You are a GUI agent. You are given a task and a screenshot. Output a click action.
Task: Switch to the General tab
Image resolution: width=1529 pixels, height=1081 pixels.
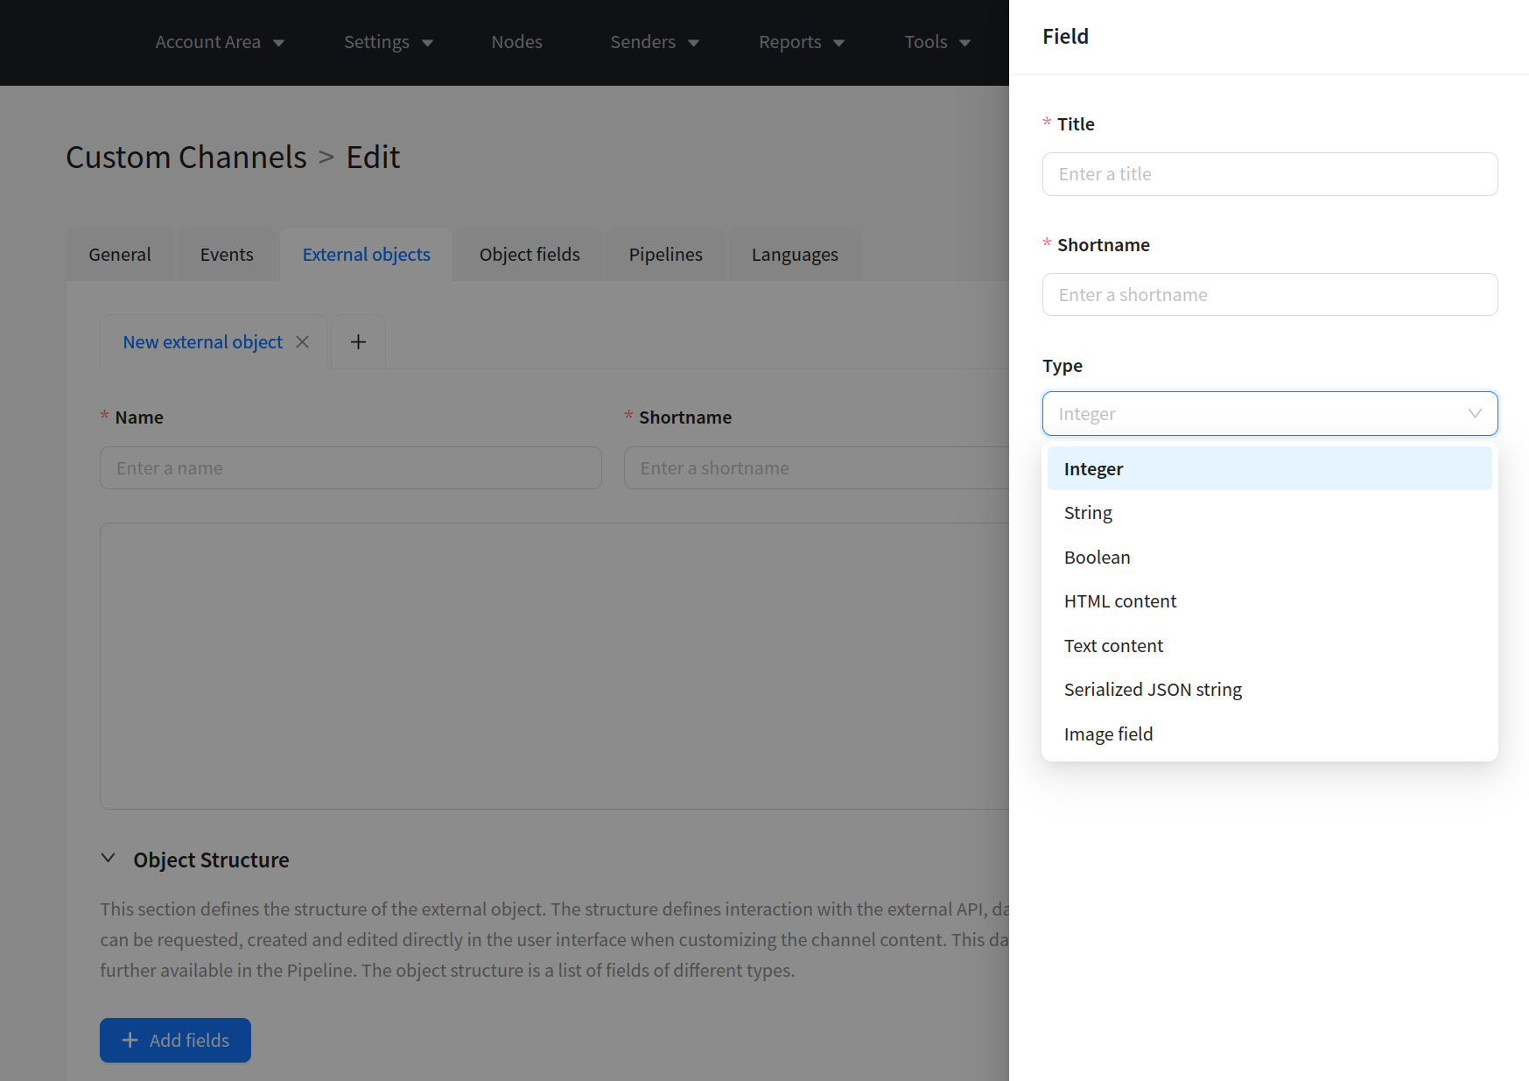pos(120,255)
